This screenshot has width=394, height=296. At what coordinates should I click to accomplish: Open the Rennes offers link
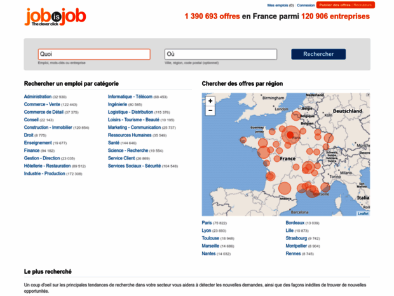(293, 253)
